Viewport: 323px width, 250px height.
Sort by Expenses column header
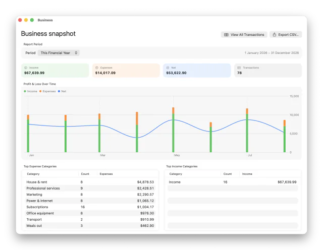coord(106,174)
